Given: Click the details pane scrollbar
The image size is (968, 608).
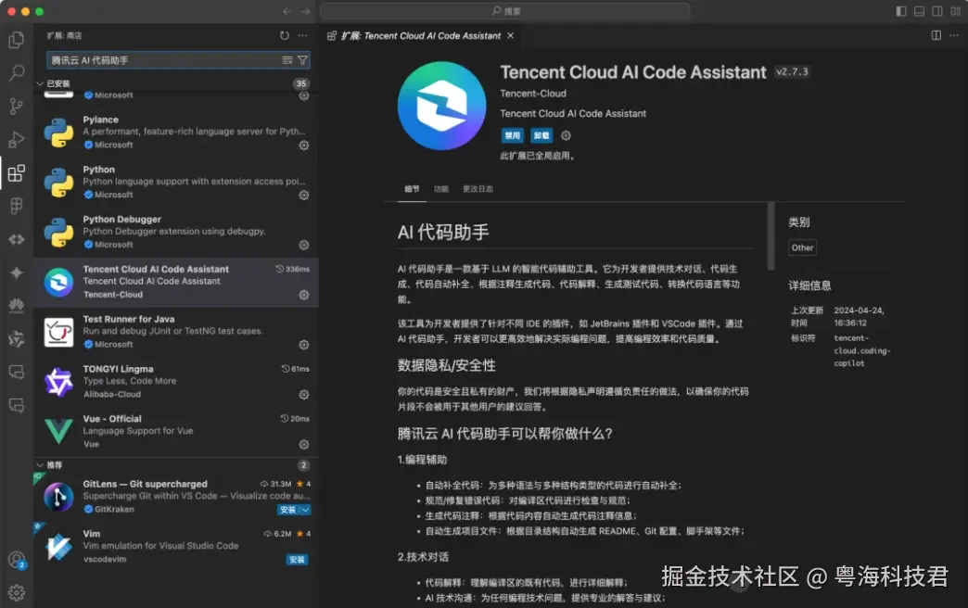Looking at the screenshot, I should [771, 236].
